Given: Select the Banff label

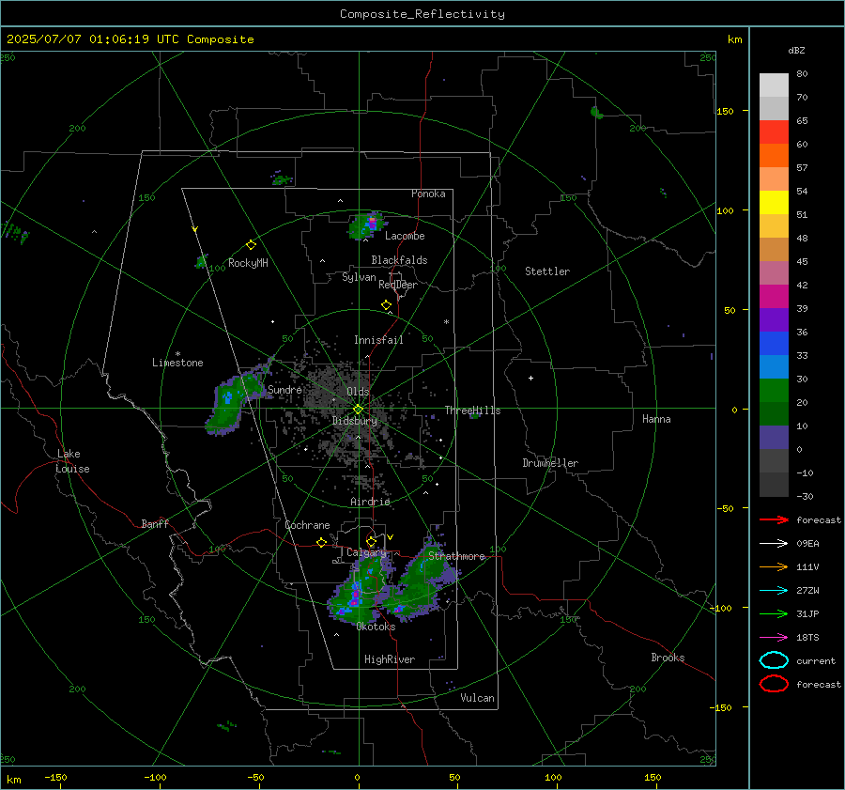Looking at the screenshot, I should pos(155,524).
